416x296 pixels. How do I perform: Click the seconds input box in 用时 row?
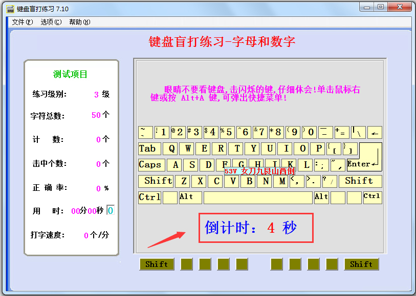pyautogui.click(x=111, y=211)
